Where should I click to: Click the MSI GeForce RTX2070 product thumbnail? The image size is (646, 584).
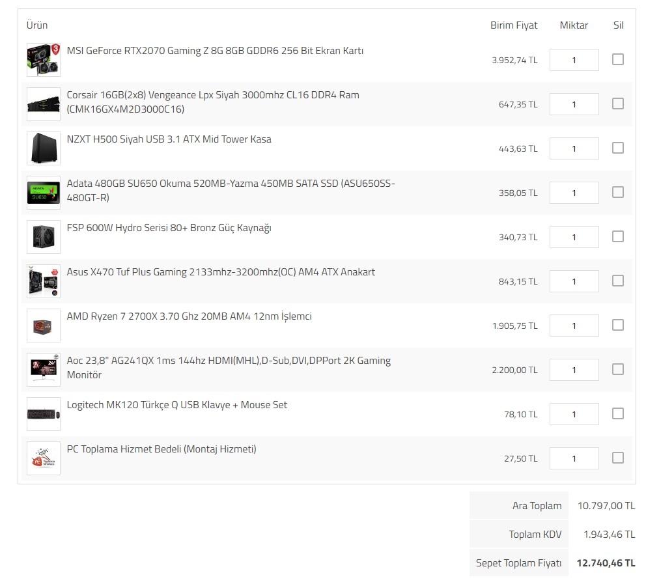click(44, 60)
